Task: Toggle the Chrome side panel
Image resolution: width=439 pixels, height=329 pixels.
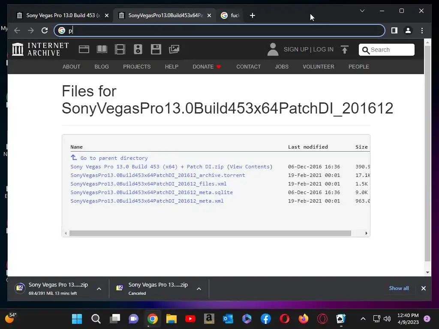Action: coord(394,30)
